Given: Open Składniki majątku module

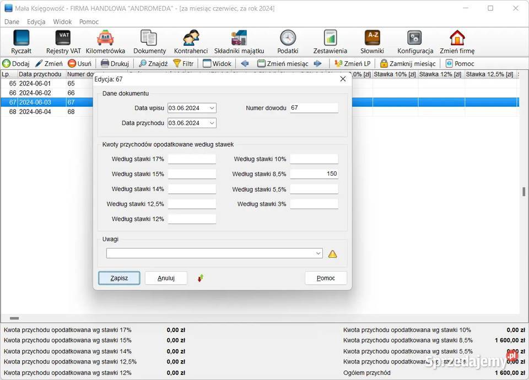Looking at the screenshot, I should (239, 42).
